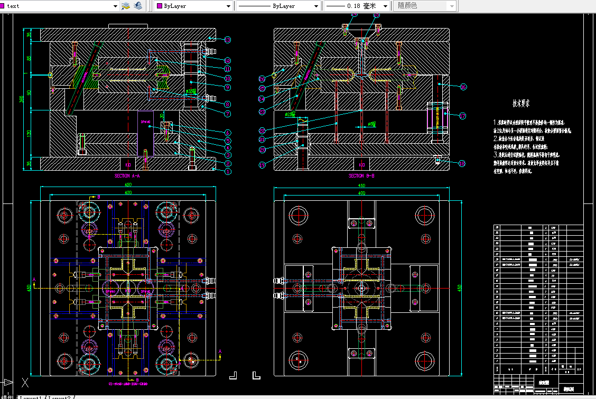Screen dimensions: 596x399
Task: Open the ByLayer linetype dropdown
Action: pos(278,6)
